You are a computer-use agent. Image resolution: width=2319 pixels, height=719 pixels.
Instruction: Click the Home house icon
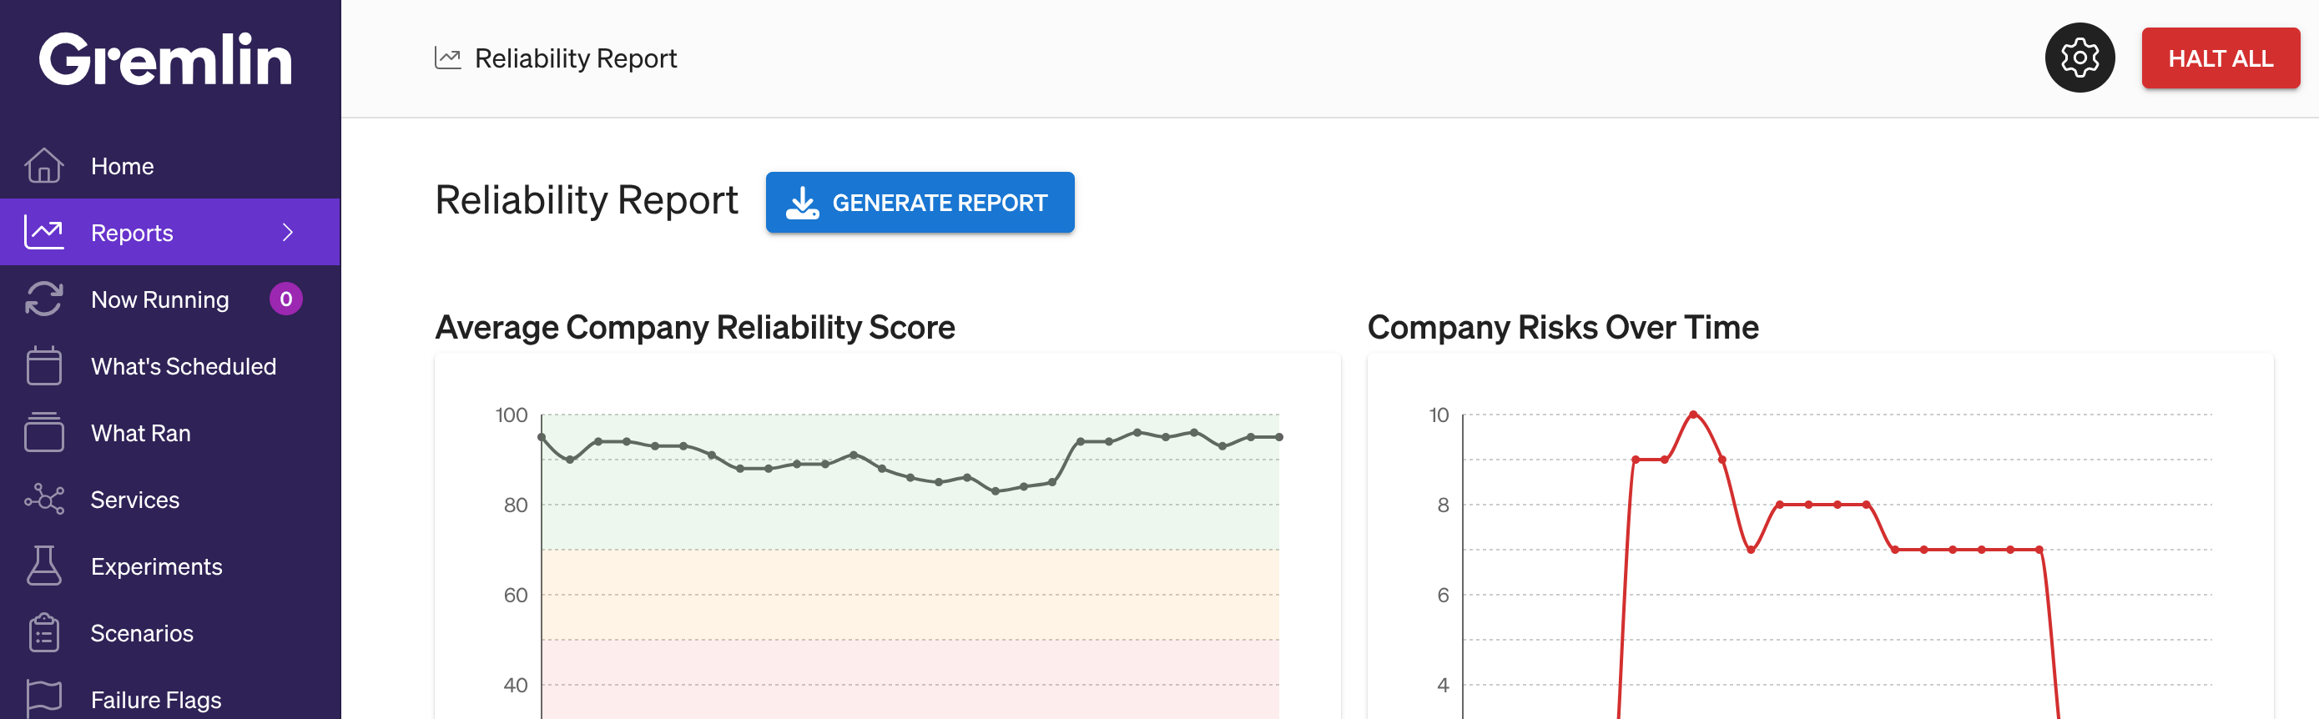coord(44,166)
